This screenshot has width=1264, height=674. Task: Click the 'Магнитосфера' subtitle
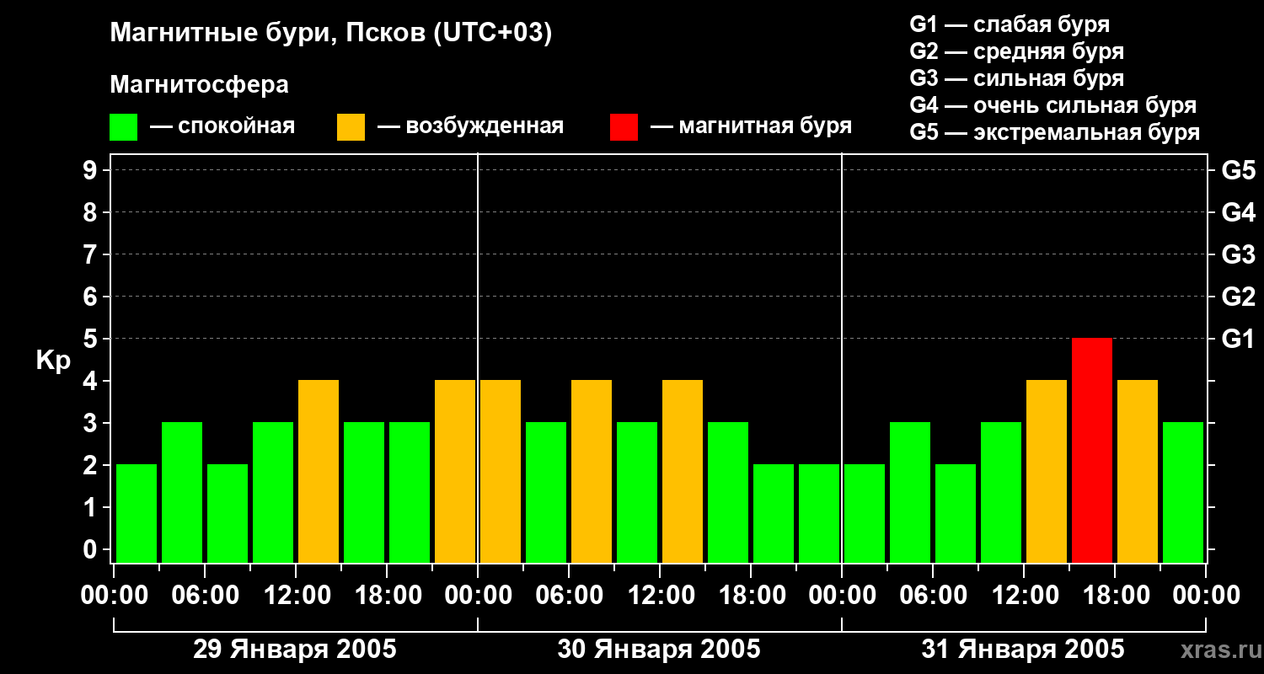pos(199,85)
